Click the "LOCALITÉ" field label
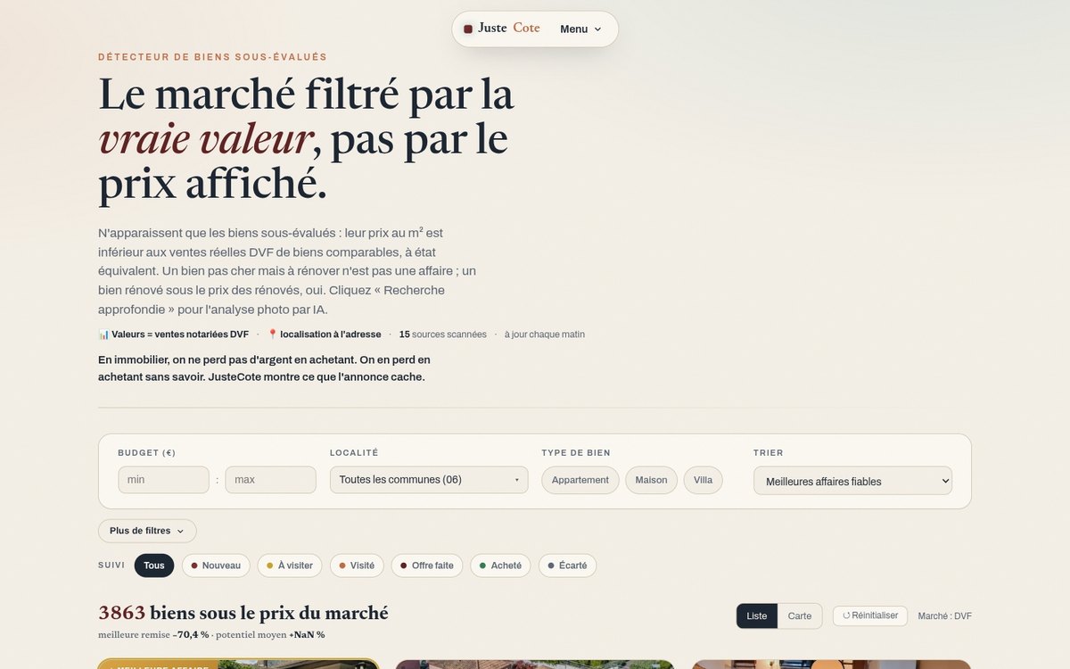This screenshot has height=669, width=1070. point(354,453)
